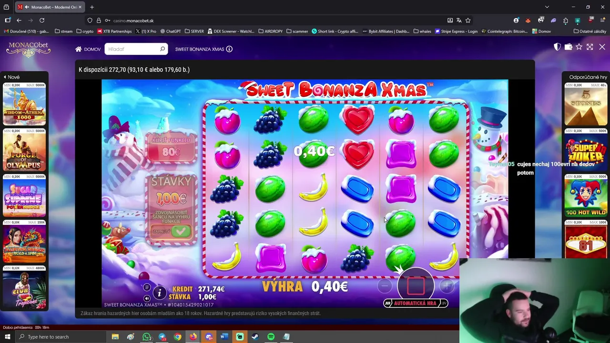
Task: Mute the MonacoBet tab audio icon
Action: click(x=27, y=7)
